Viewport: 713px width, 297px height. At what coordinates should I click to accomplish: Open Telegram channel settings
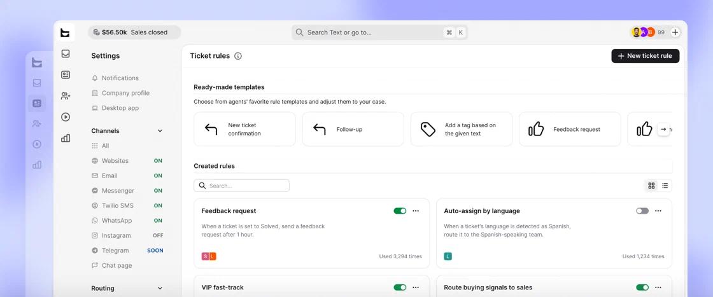tap(127, 251)
